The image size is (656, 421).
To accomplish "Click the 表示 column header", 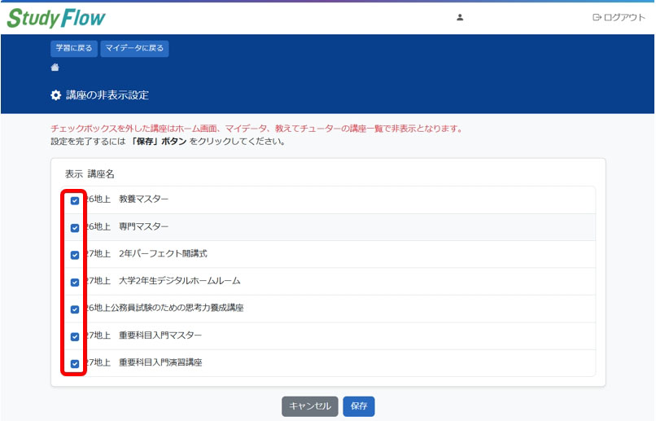I will (74, 174).
